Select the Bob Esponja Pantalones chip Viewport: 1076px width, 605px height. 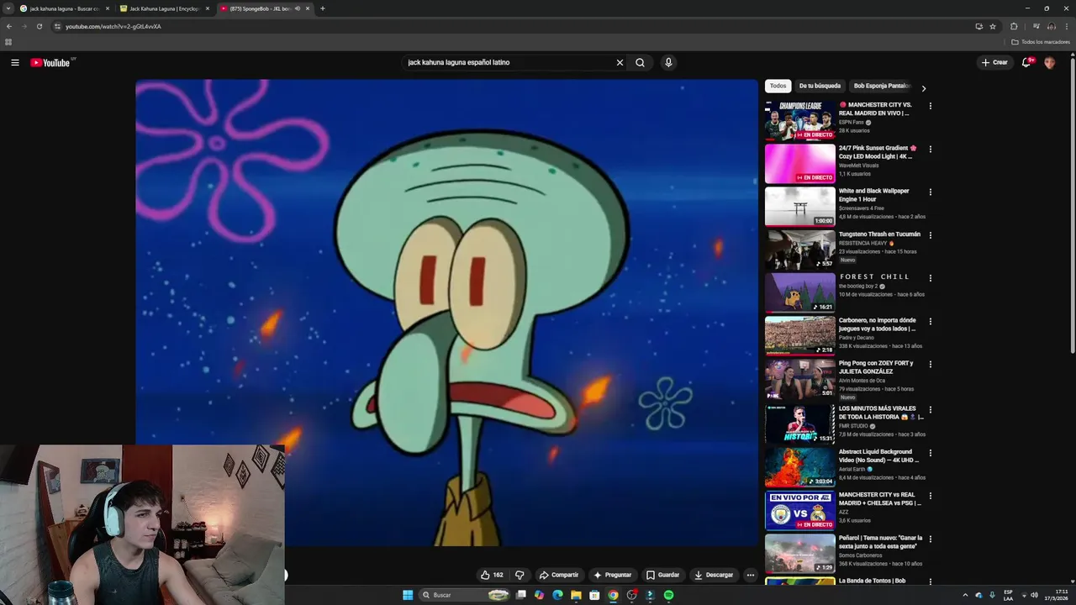click(x=881, y=86)
